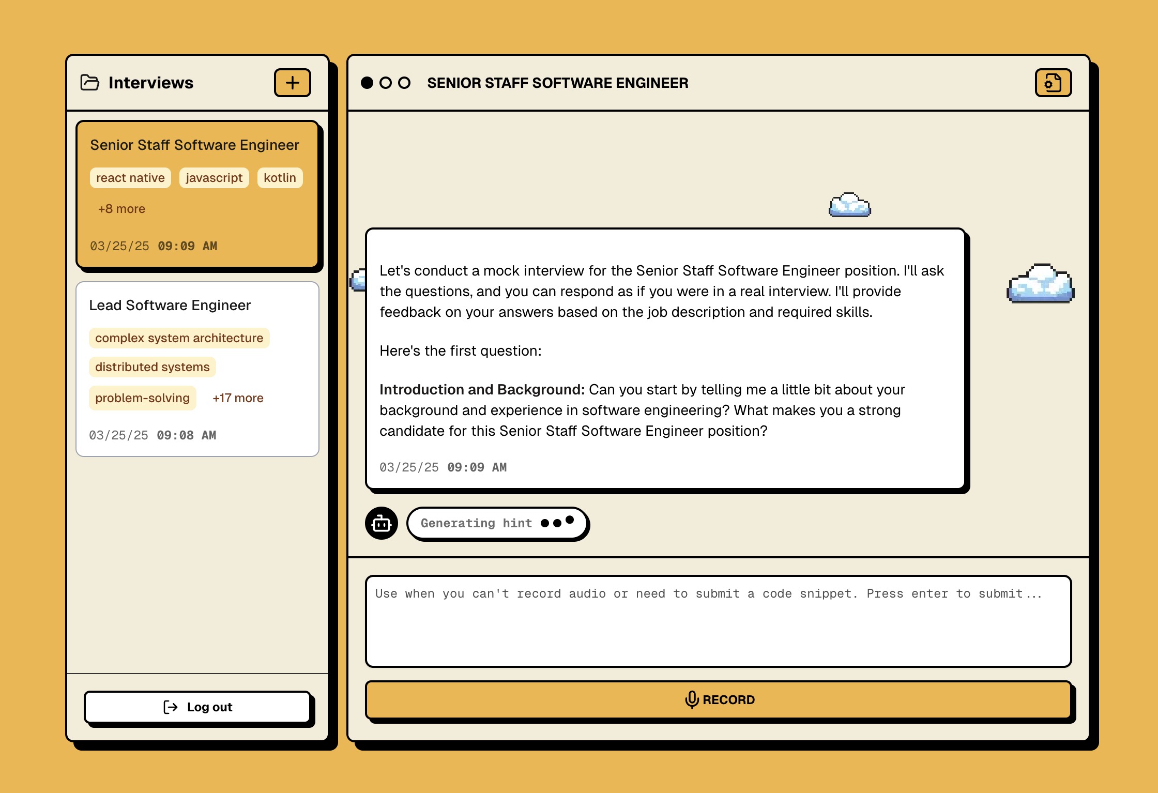This screenshot has height=793, width=1158.
Task: Click the robot assistant avatar icon
Action: [x=382, y=523]
